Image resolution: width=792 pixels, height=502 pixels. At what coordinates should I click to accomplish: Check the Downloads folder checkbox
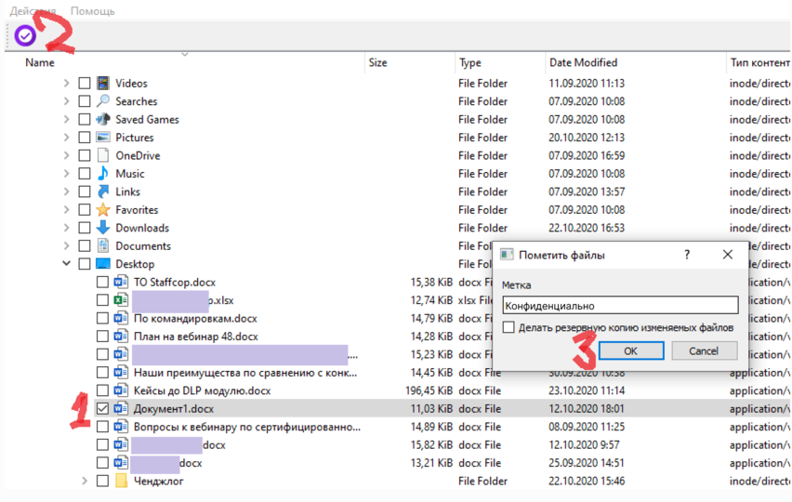tap(85, 228)
